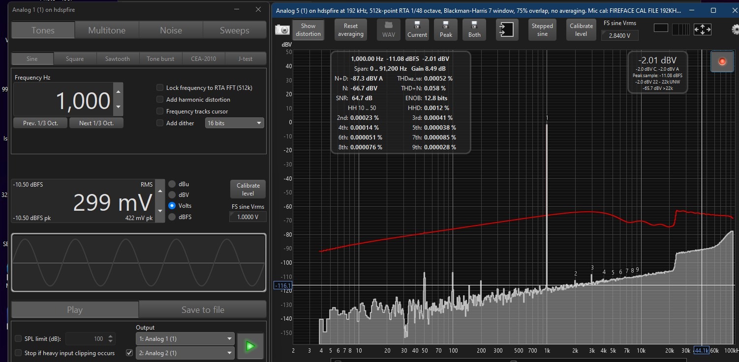The width and height of the screenshot is (739, 362).
Task: Enable Lock frequency to RTA FFT
Action: [x=160, y=87]
